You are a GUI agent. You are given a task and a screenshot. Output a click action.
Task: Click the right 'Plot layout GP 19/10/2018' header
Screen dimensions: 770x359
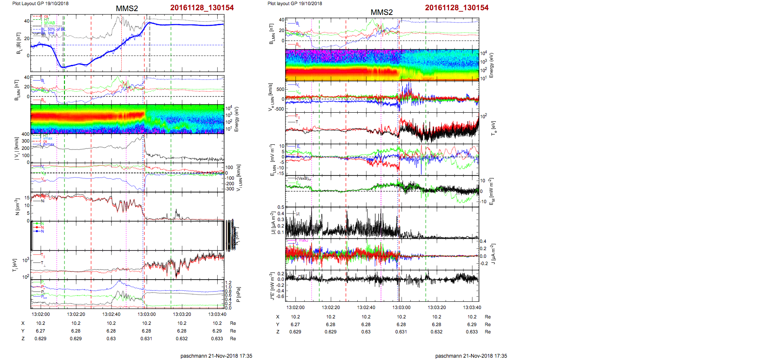295,3
